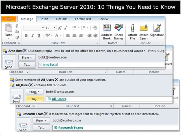Click Grow Font icon
The image size is (181, 135).
tap(60, 28)
